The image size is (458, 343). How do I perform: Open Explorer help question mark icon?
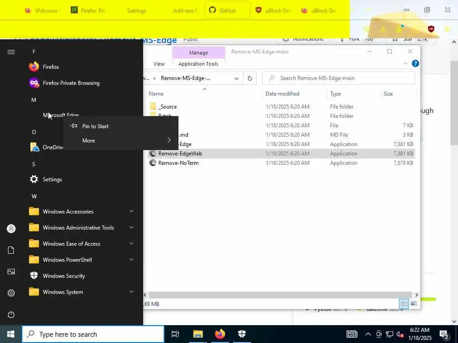click(416, 63)
